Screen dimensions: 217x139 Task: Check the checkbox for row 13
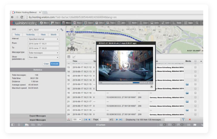coord(195,67)
